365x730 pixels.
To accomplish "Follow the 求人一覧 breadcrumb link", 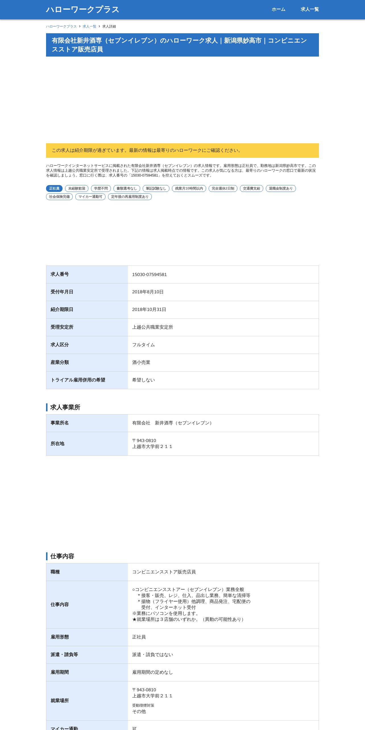I will coord(90,26).
